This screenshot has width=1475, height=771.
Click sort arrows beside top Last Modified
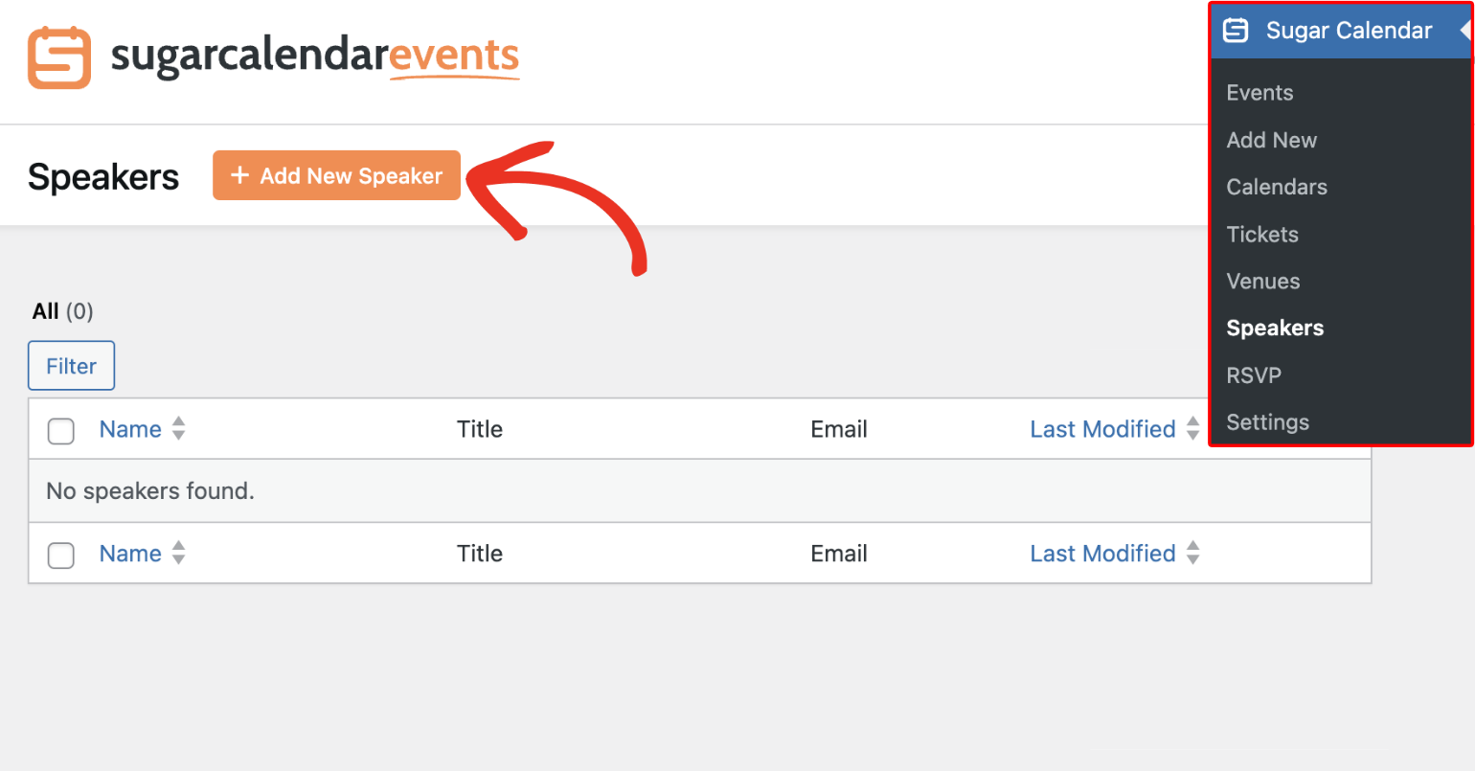[1192, 428]
